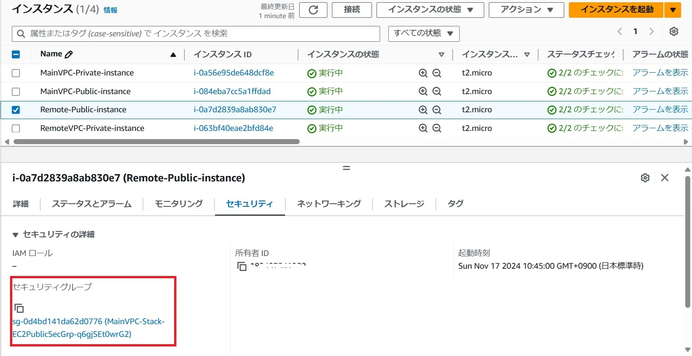Copy the security group ID icon

tap(19, 308)
